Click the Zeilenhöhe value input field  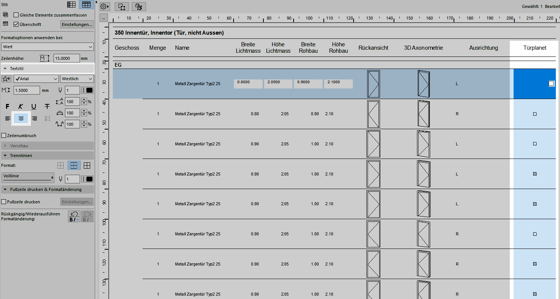click(66, 58)
